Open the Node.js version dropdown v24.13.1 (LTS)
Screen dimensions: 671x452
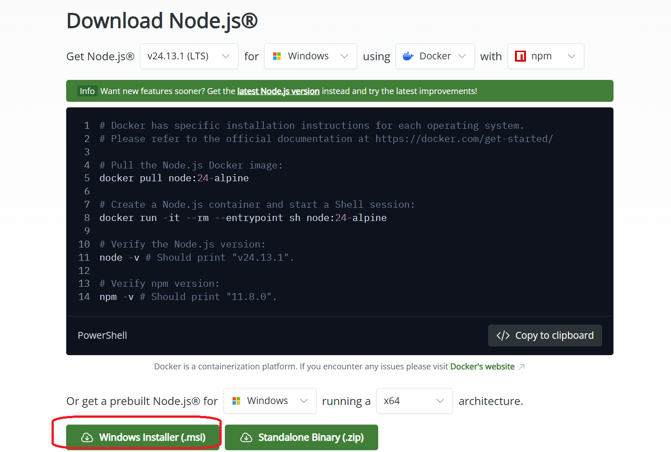(189, 56)
